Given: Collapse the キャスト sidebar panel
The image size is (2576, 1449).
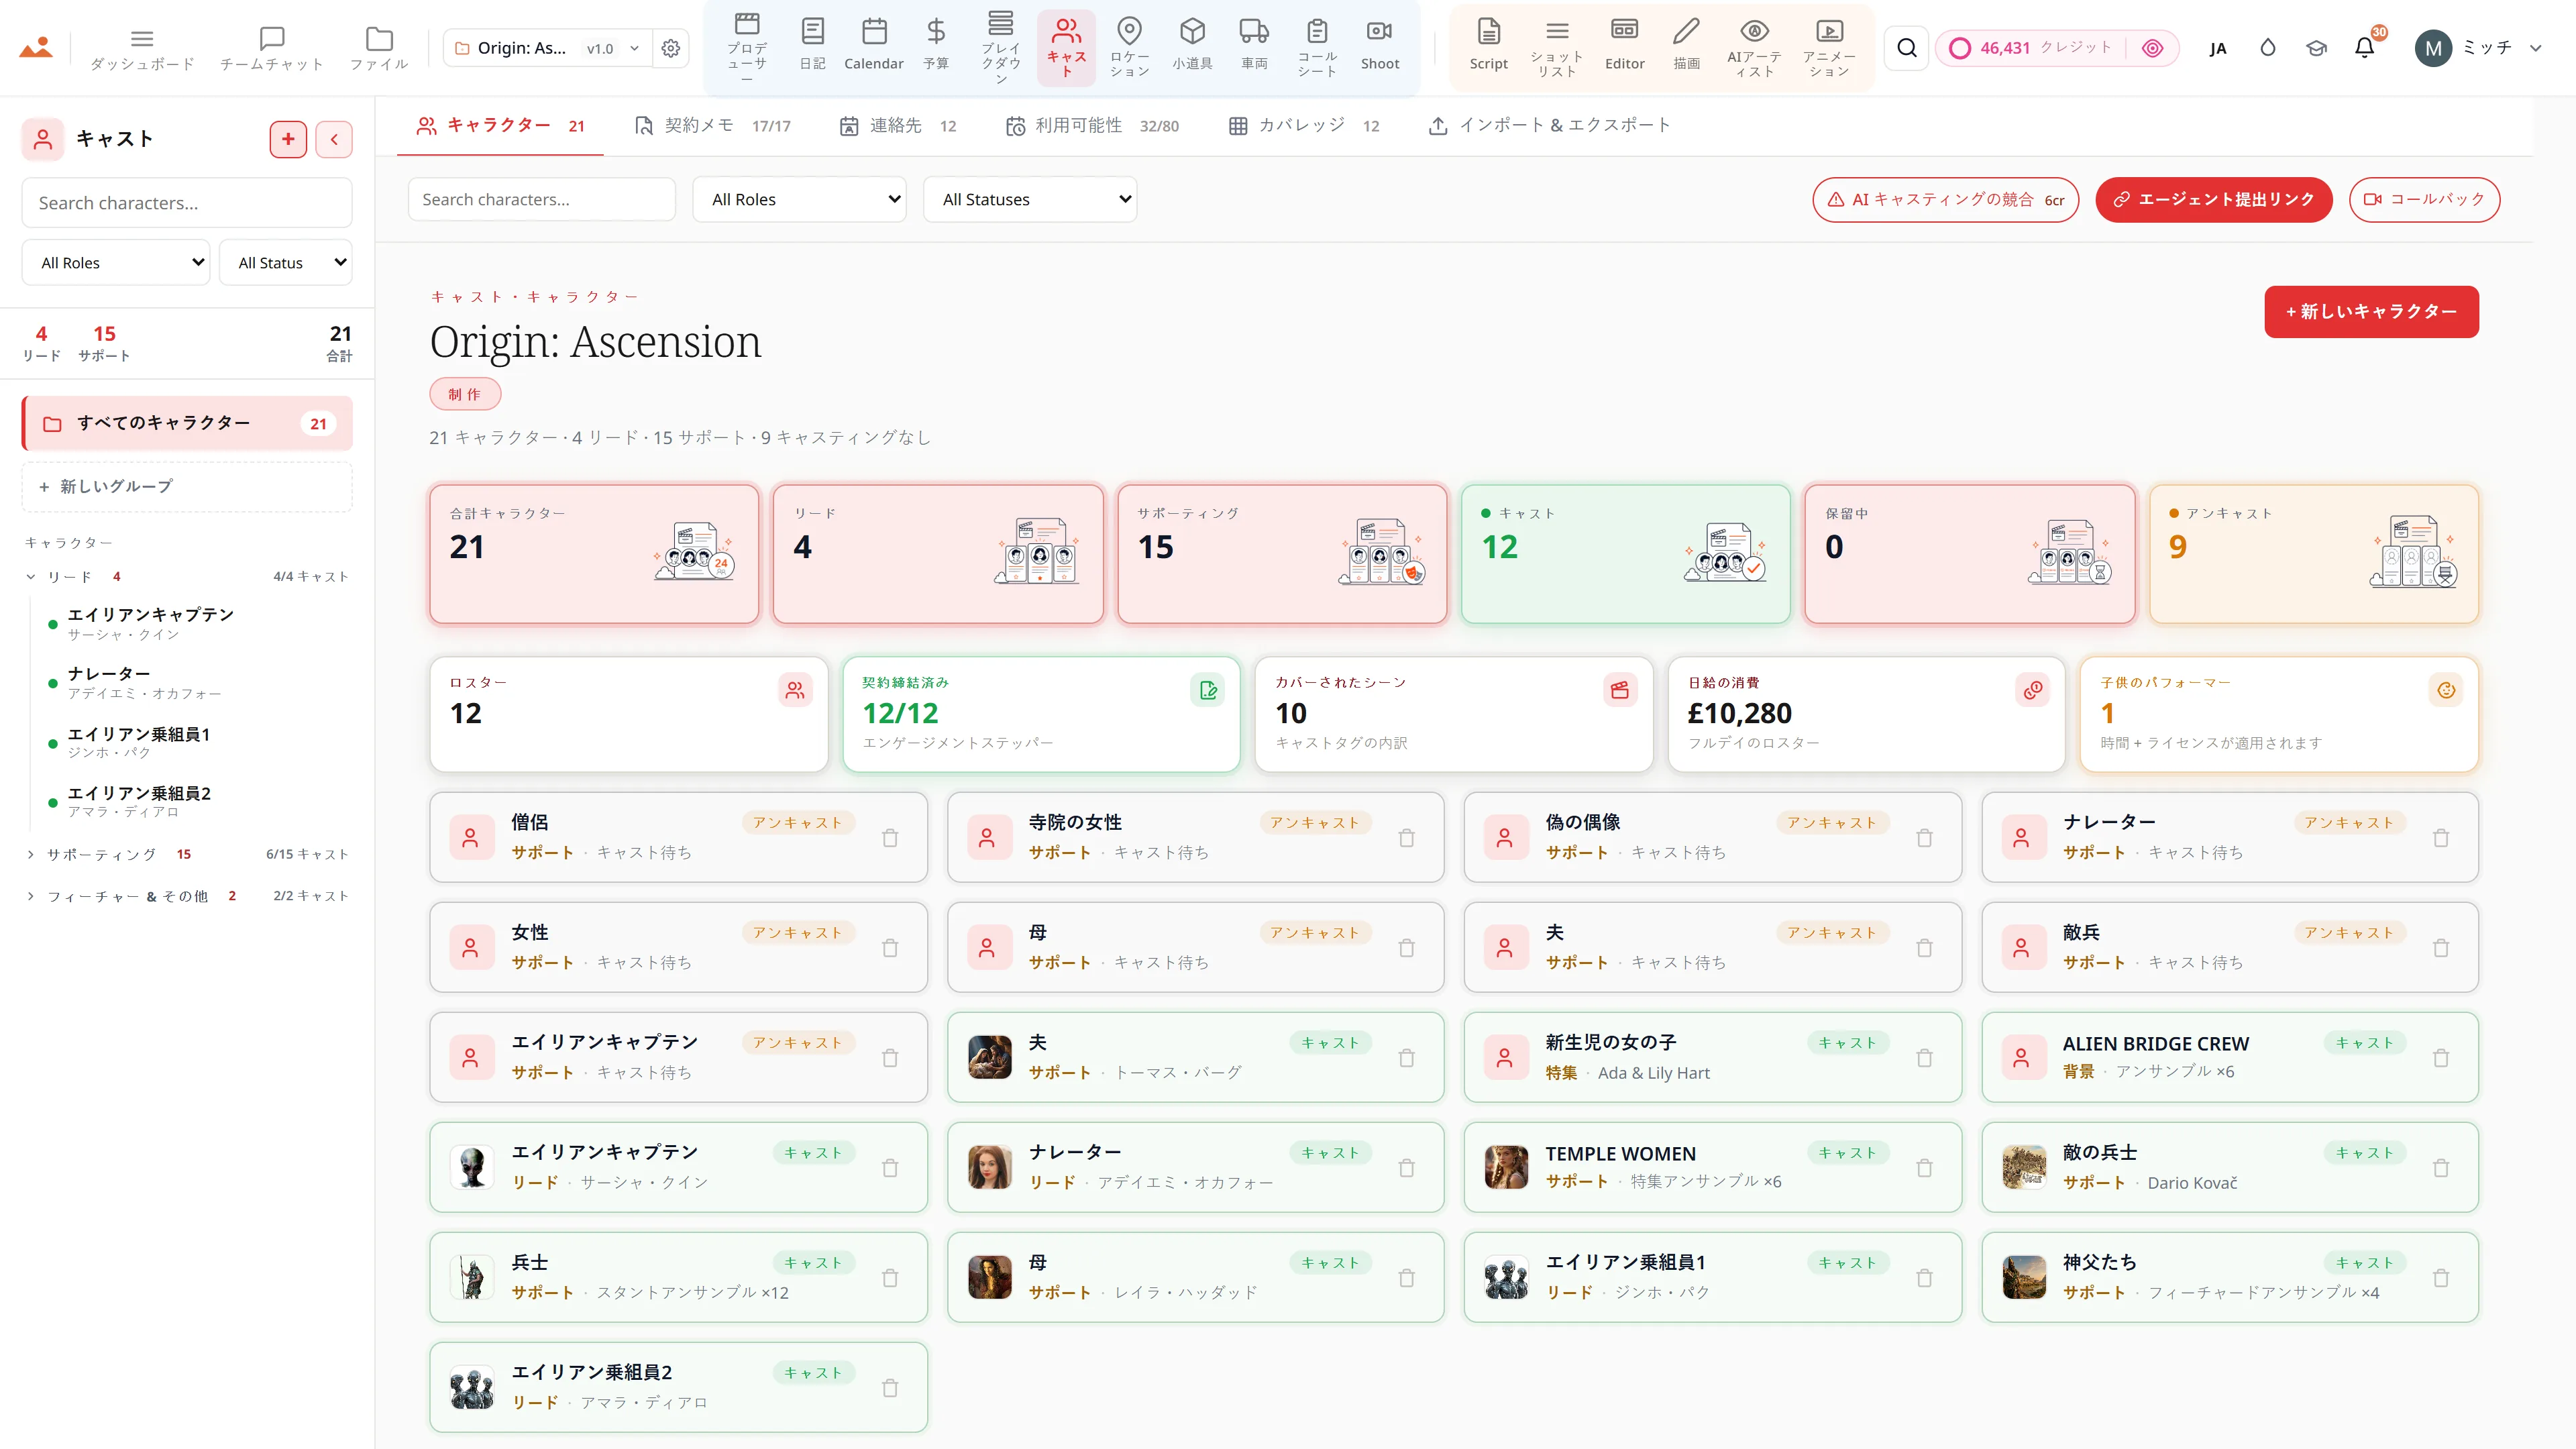Looking at the screenshot, I should pyautogui.click(x=334, y=139).
